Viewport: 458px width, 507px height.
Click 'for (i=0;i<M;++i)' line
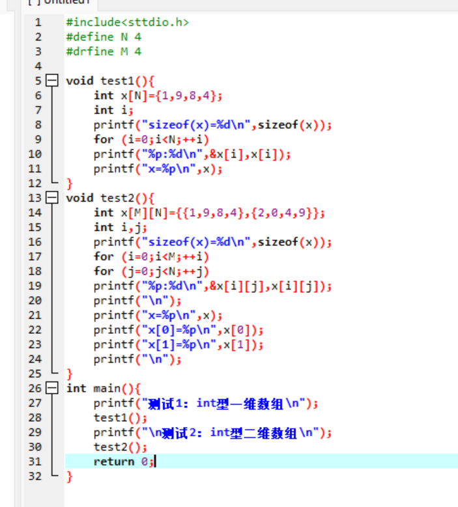click(x=151, y=256)
